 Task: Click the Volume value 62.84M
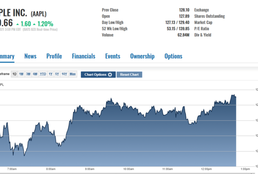[x=184, y=35]
